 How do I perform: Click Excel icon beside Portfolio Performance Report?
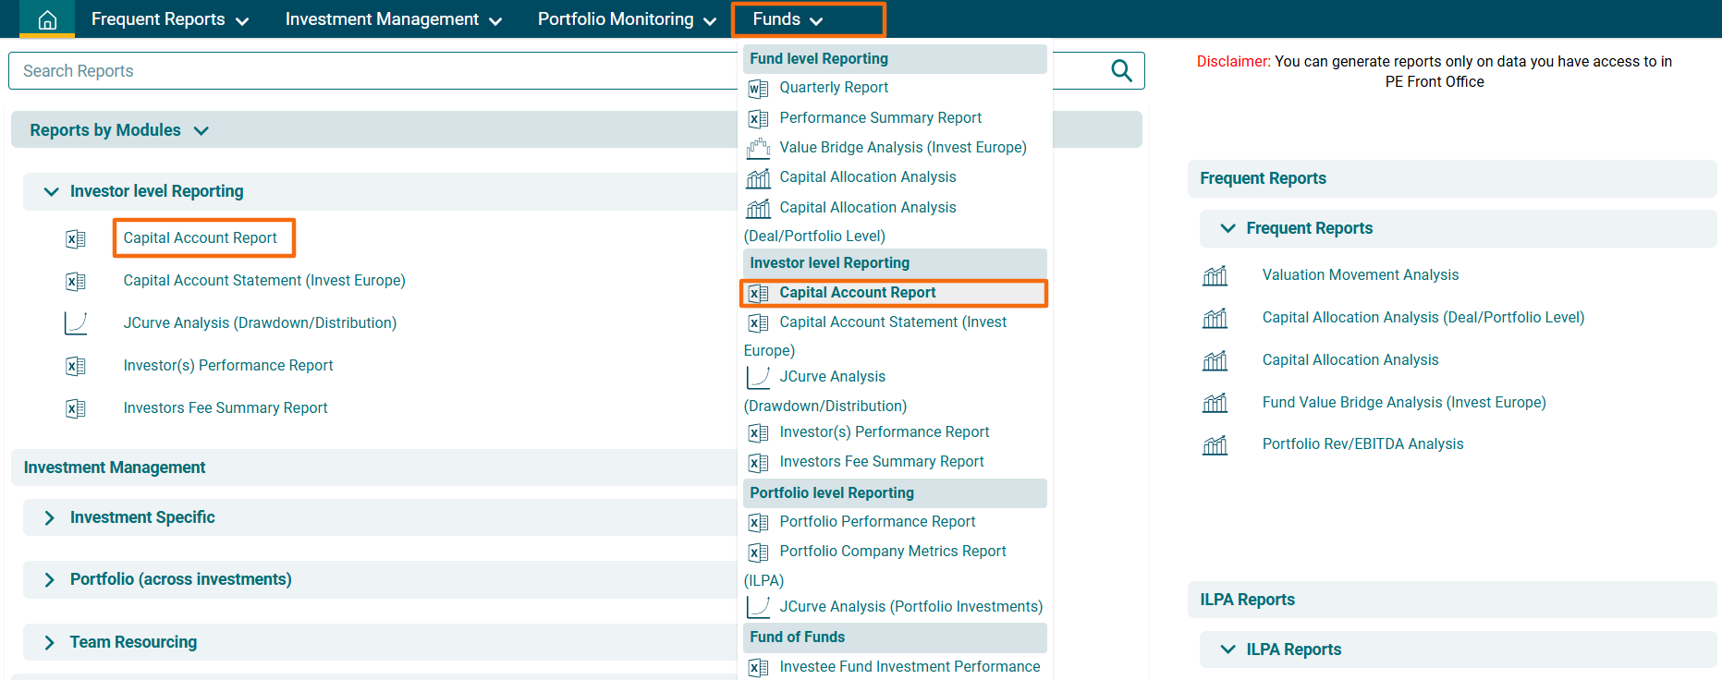[x=758, y=523]
